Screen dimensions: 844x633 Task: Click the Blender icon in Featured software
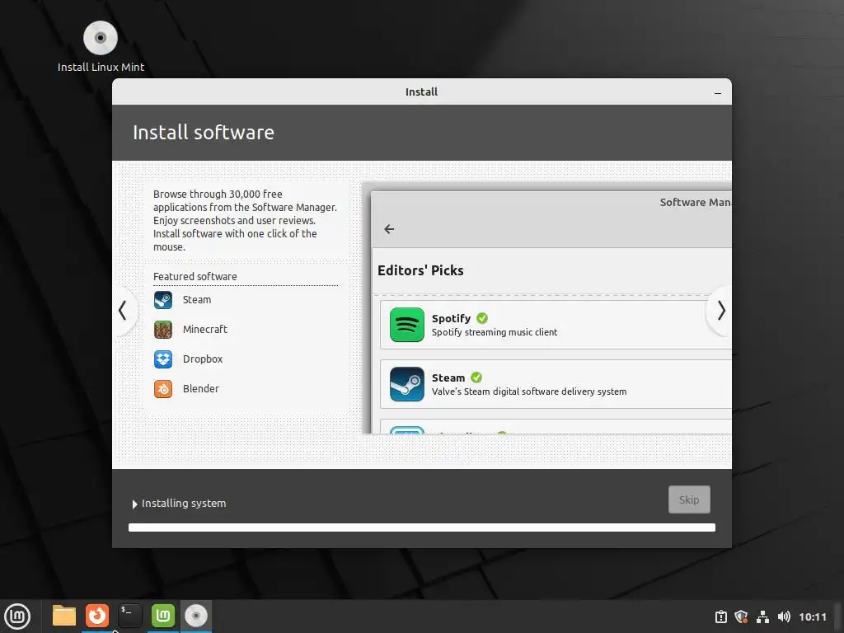click(163, 389)
